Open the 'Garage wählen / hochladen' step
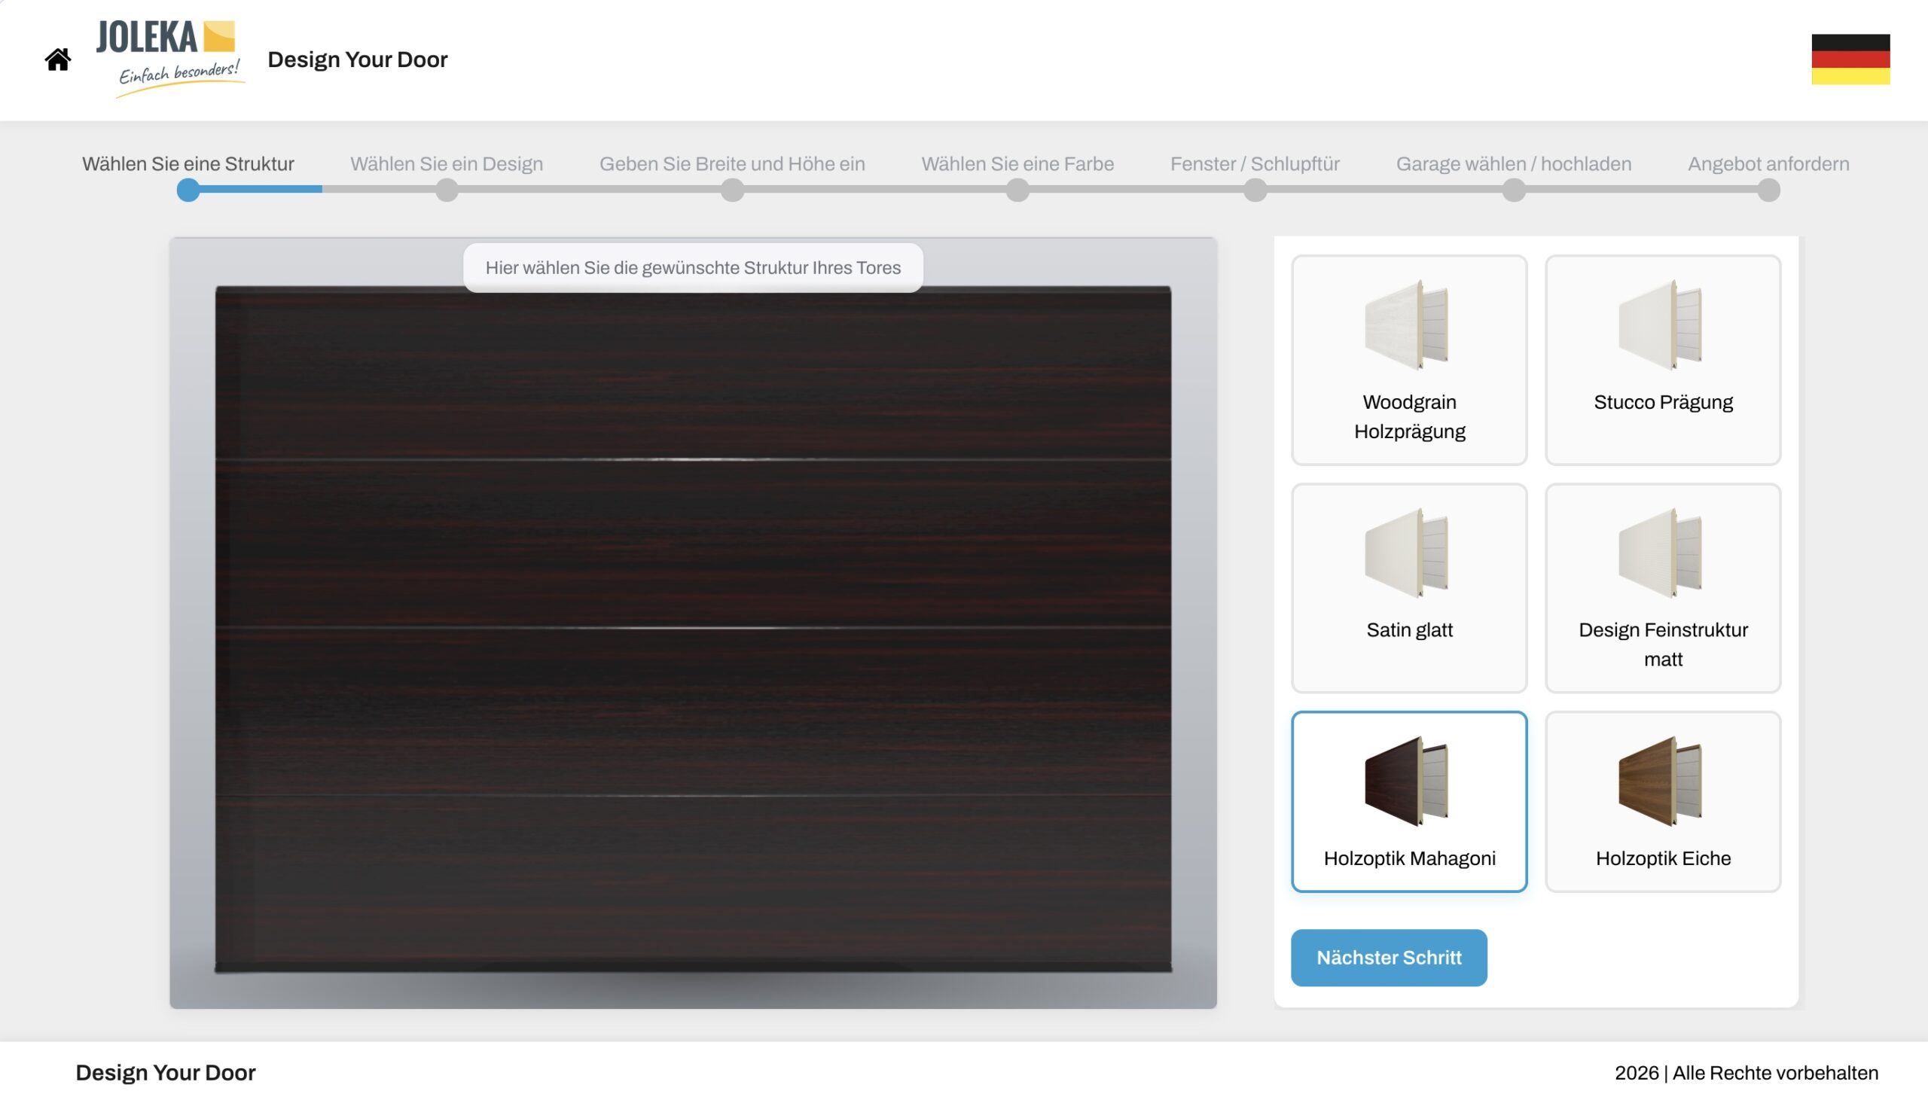This screenshot has height=1097, width=1928. tap(1514, 163)
